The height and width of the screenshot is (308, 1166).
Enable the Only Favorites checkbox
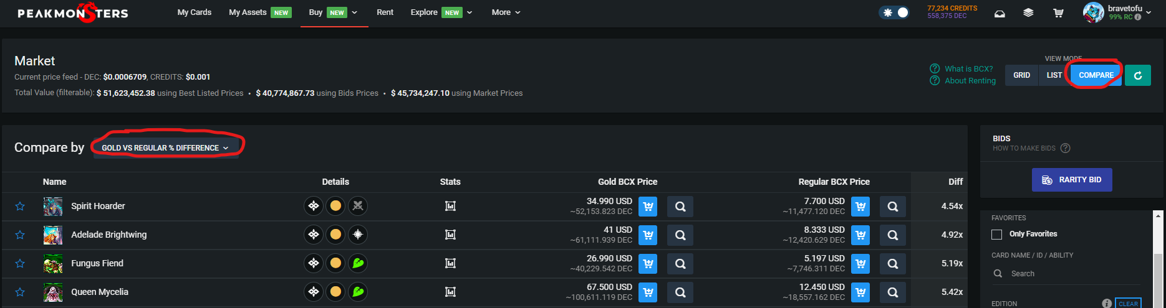pos(997,235)
